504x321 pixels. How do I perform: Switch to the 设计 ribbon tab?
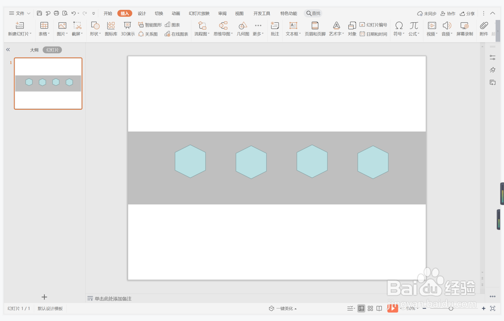tap(142, 13)
